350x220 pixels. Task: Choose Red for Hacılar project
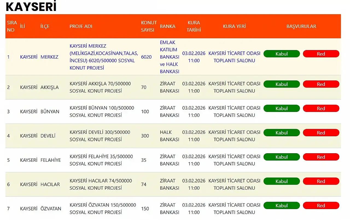point(321,181)
